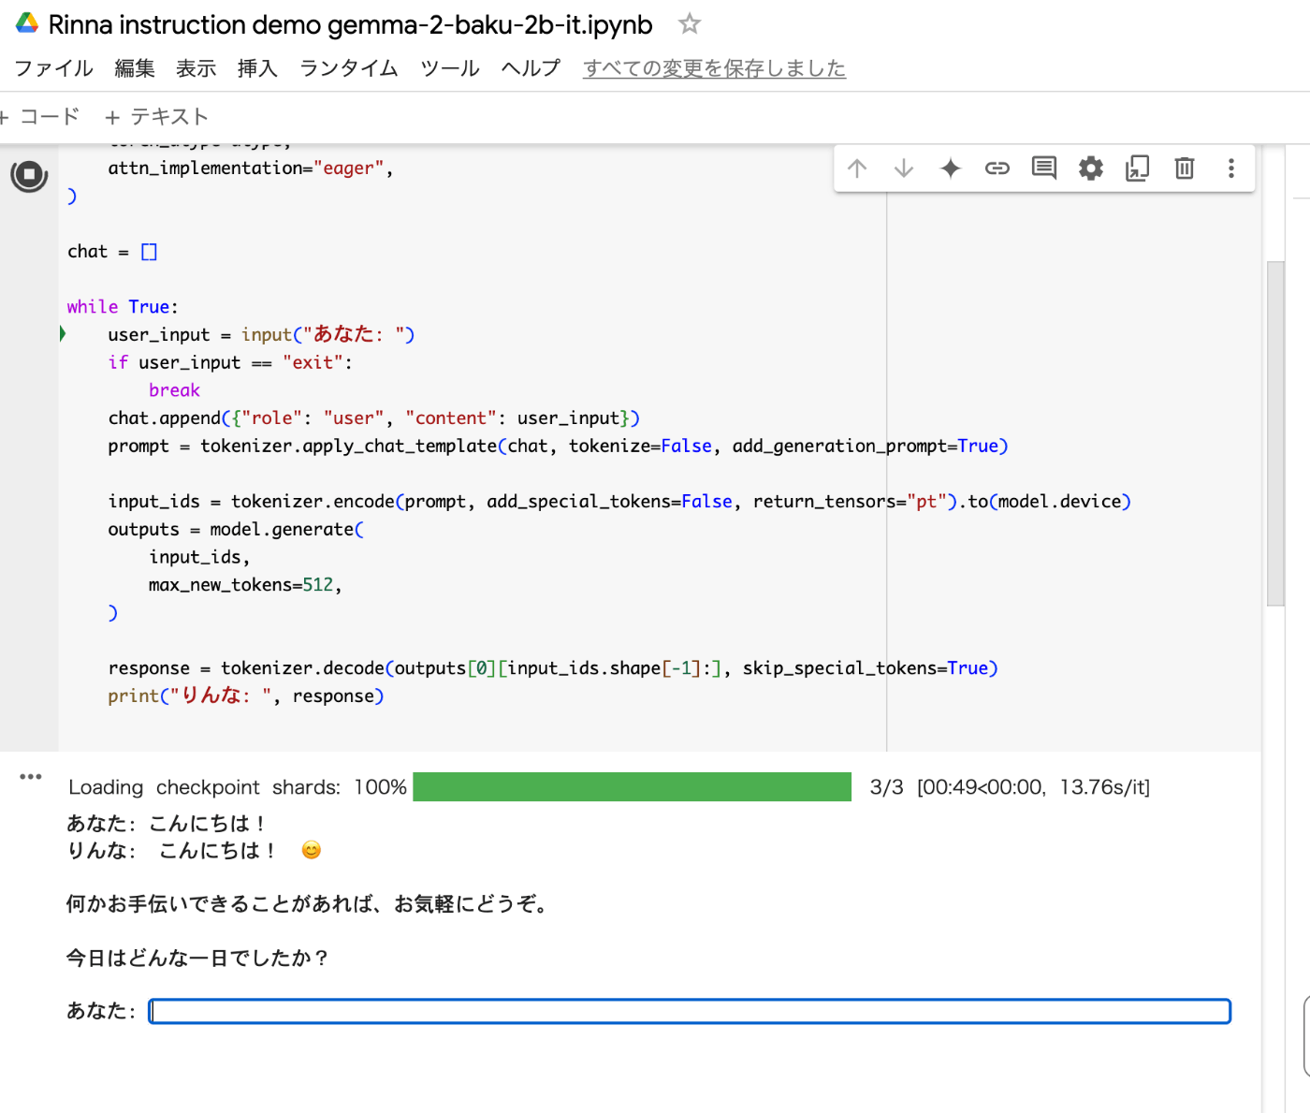Open the 表示 menu
Viewport: 1310px width, 1113px height.
pos(196,68)
